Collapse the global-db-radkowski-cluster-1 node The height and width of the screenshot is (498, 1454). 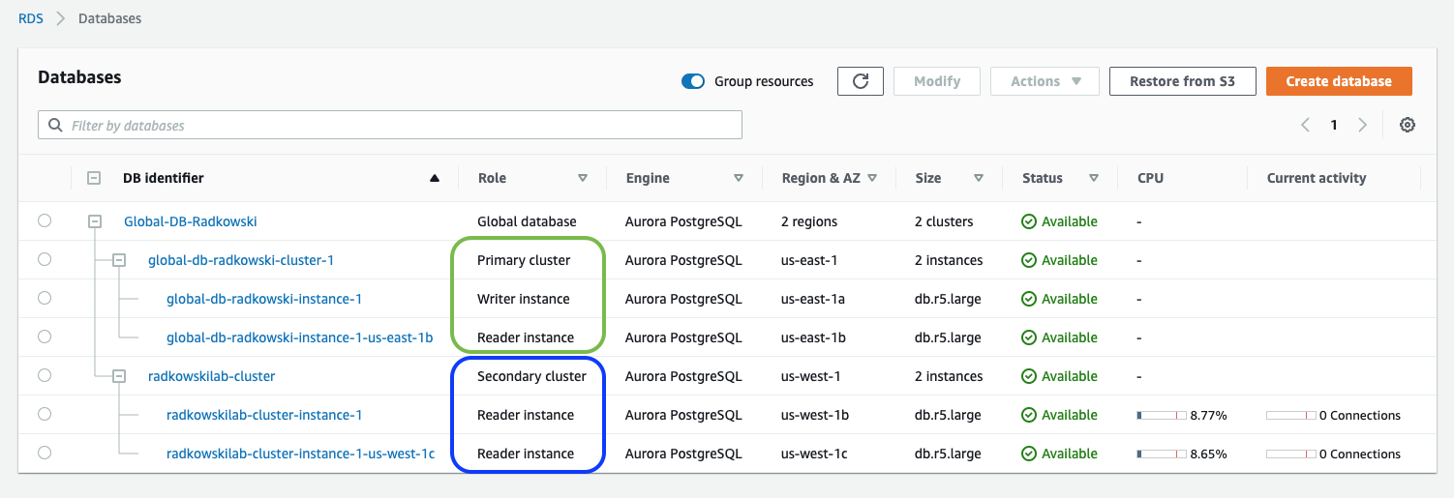[x=119, y=260]
